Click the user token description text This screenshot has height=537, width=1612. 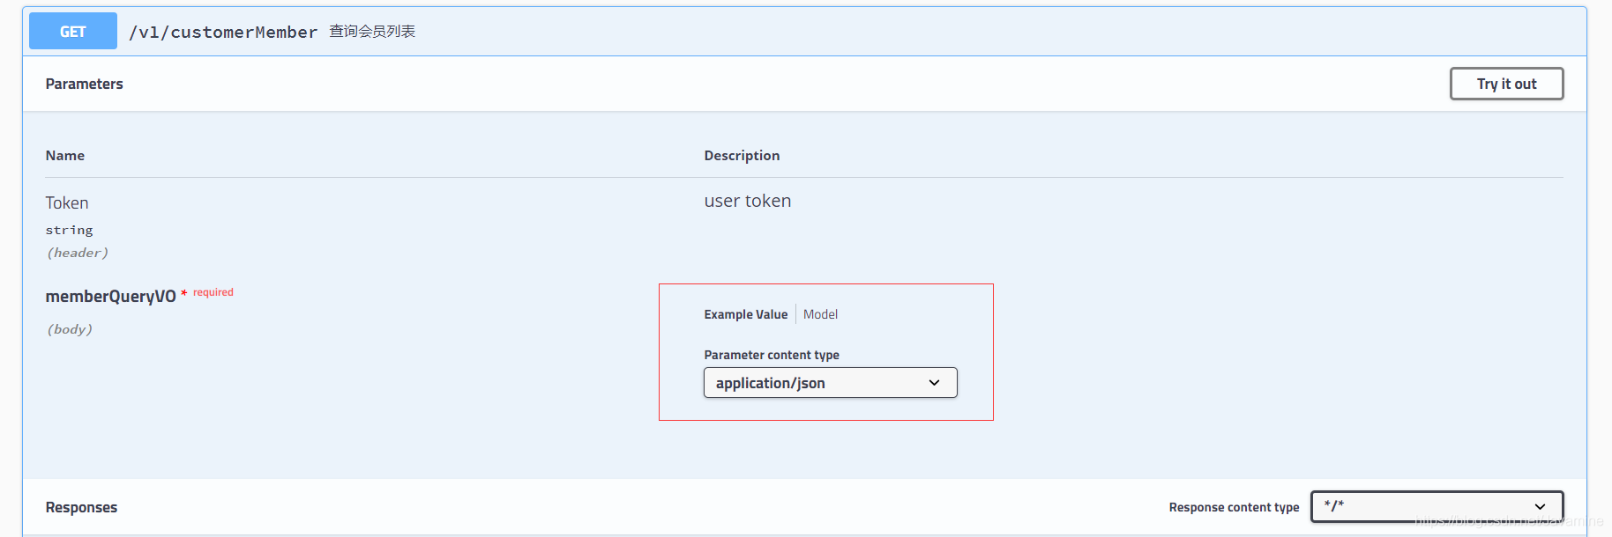click(747, 201)
